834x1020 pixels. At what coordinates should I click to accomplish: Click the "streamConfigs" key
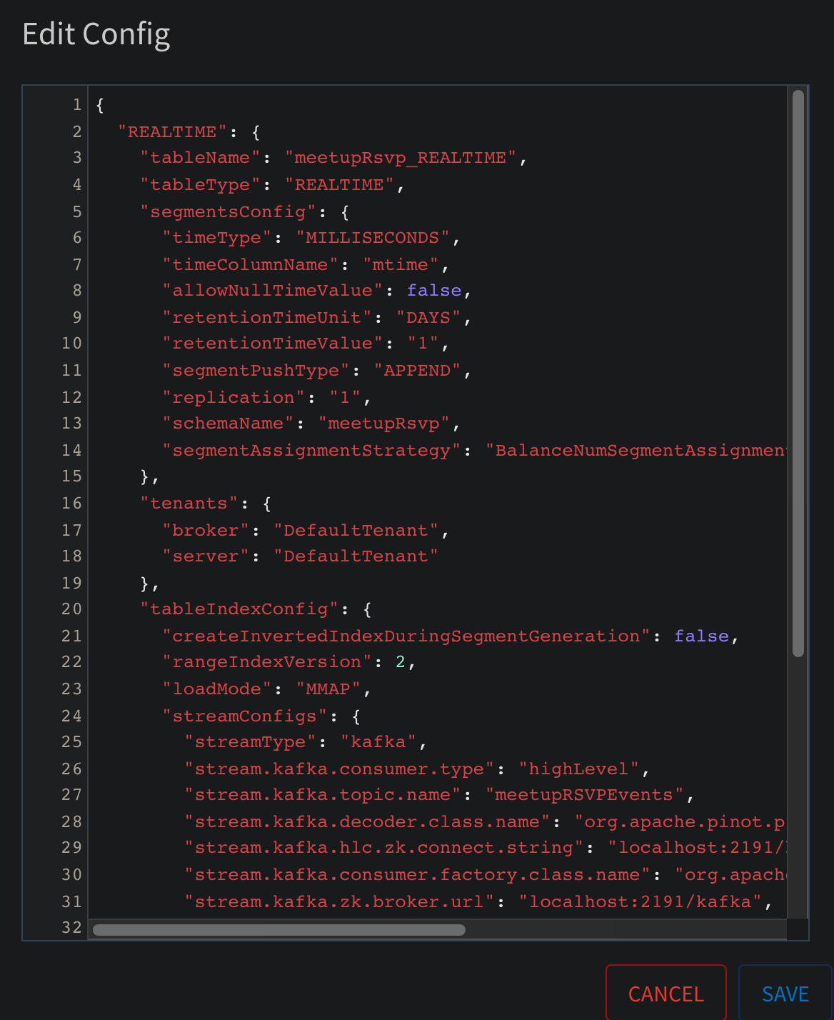click(245, 716)
